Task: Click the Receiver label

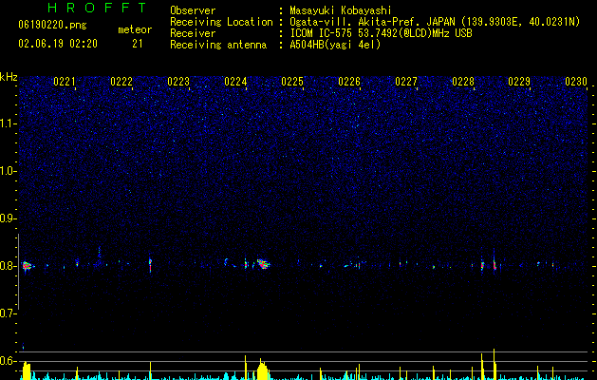Action: 193,33
